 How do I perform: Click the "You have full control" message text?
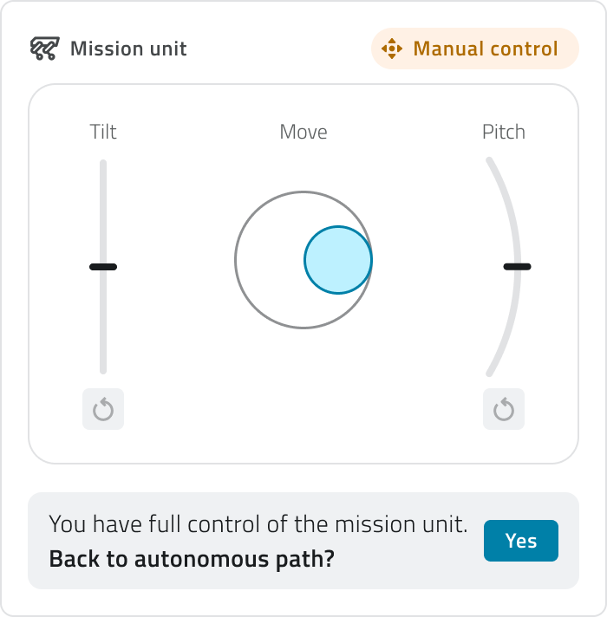click(258, 524)
